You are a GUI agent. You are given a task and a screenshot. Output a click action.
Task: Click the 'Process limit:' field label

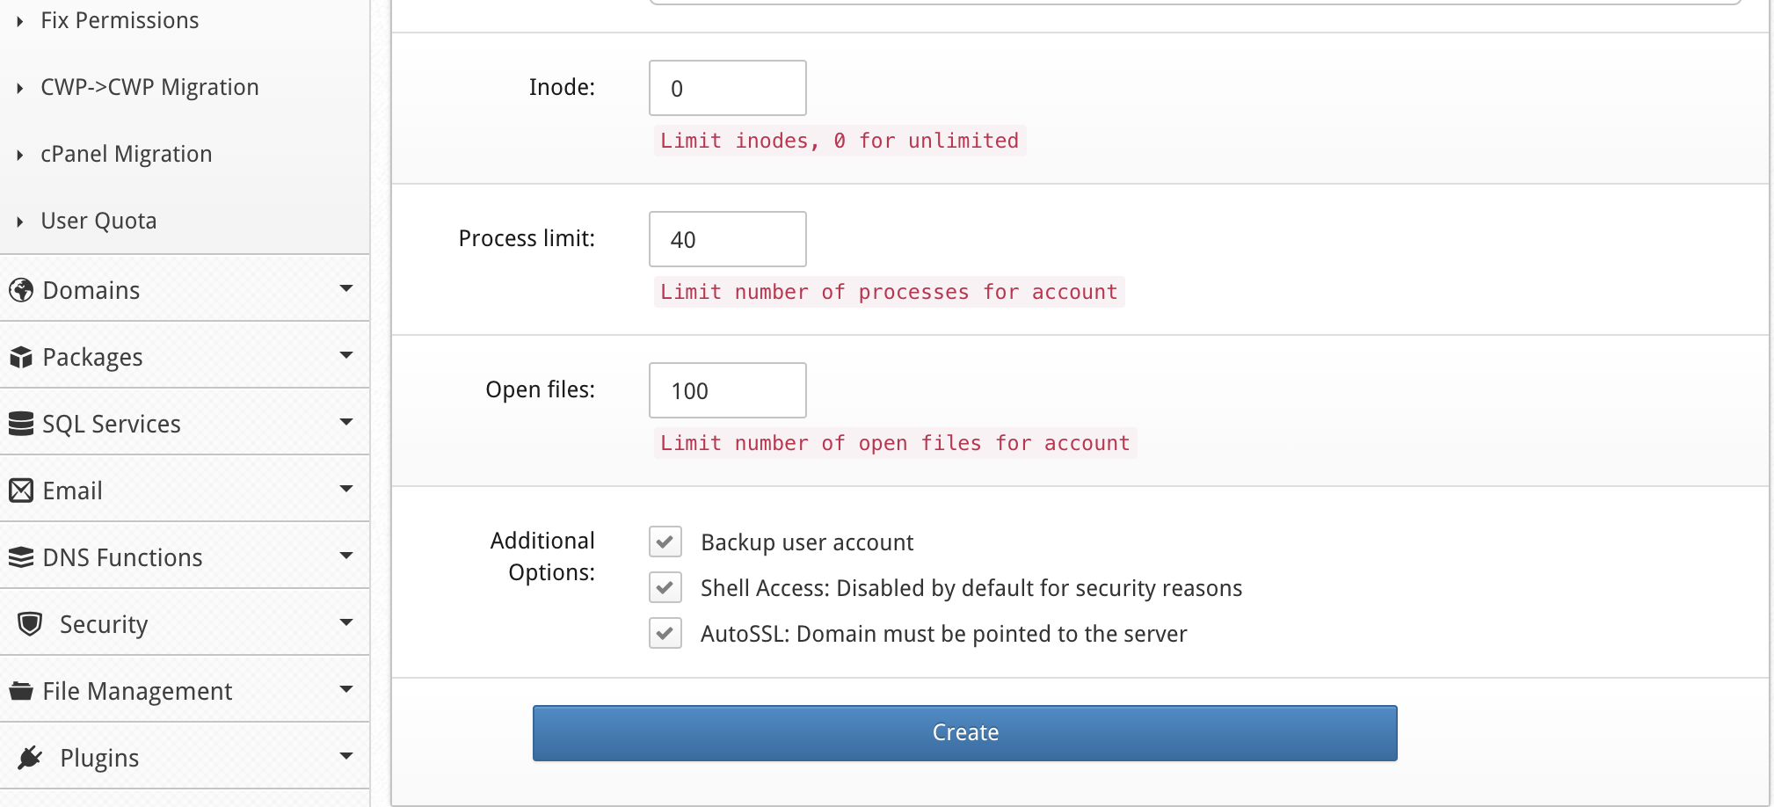pyautogui.click(x=527, y=239)
